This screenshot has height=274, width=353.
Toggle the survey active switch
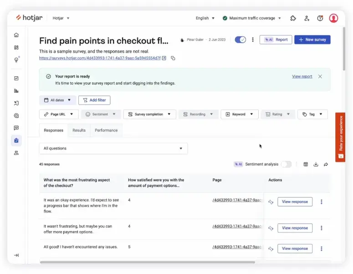(240, 40)
